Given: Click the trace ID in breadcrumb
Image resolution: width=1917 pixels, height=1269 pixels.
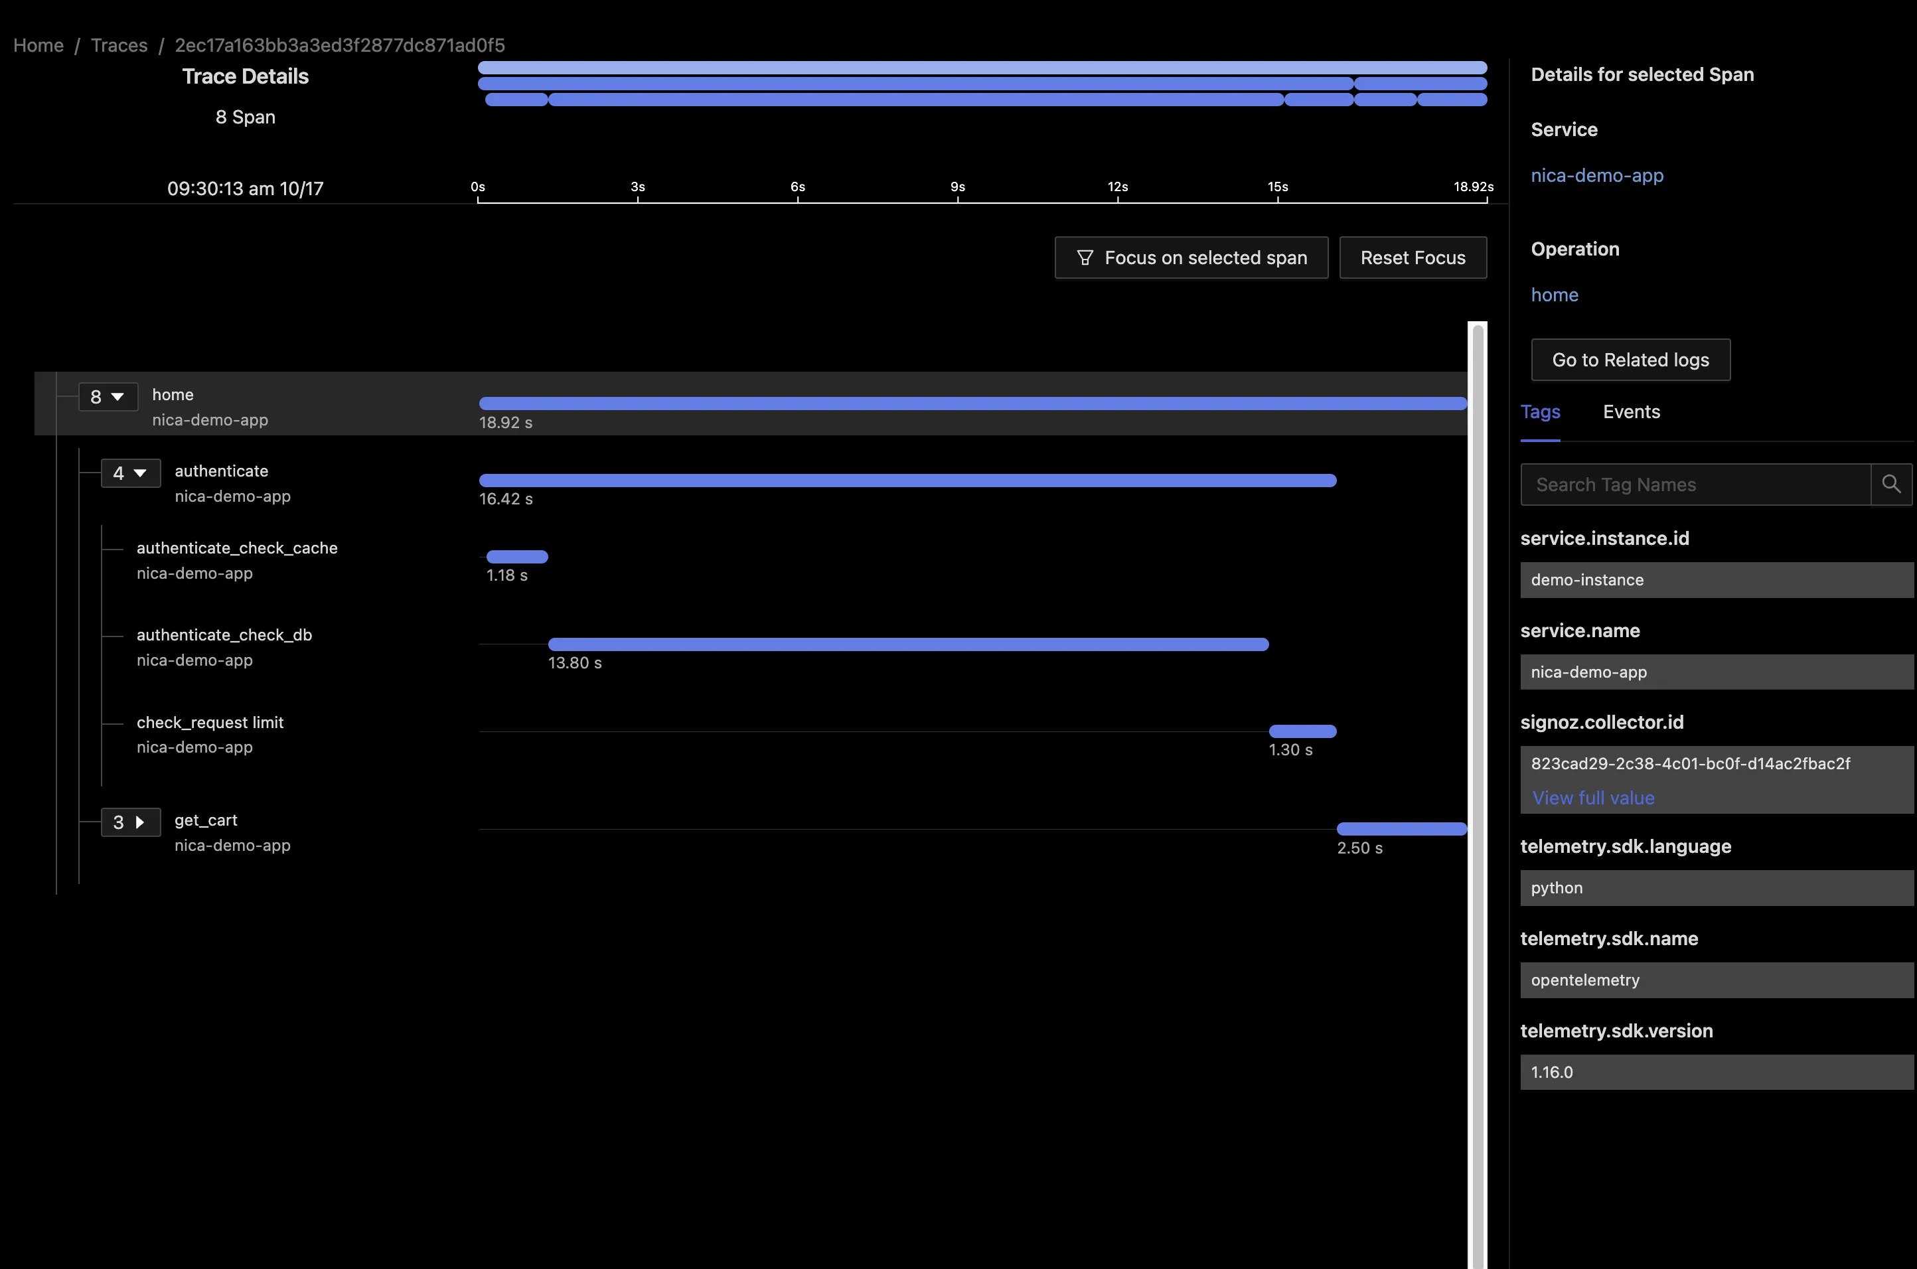Looking at the screenshot, I should [340, 45].
